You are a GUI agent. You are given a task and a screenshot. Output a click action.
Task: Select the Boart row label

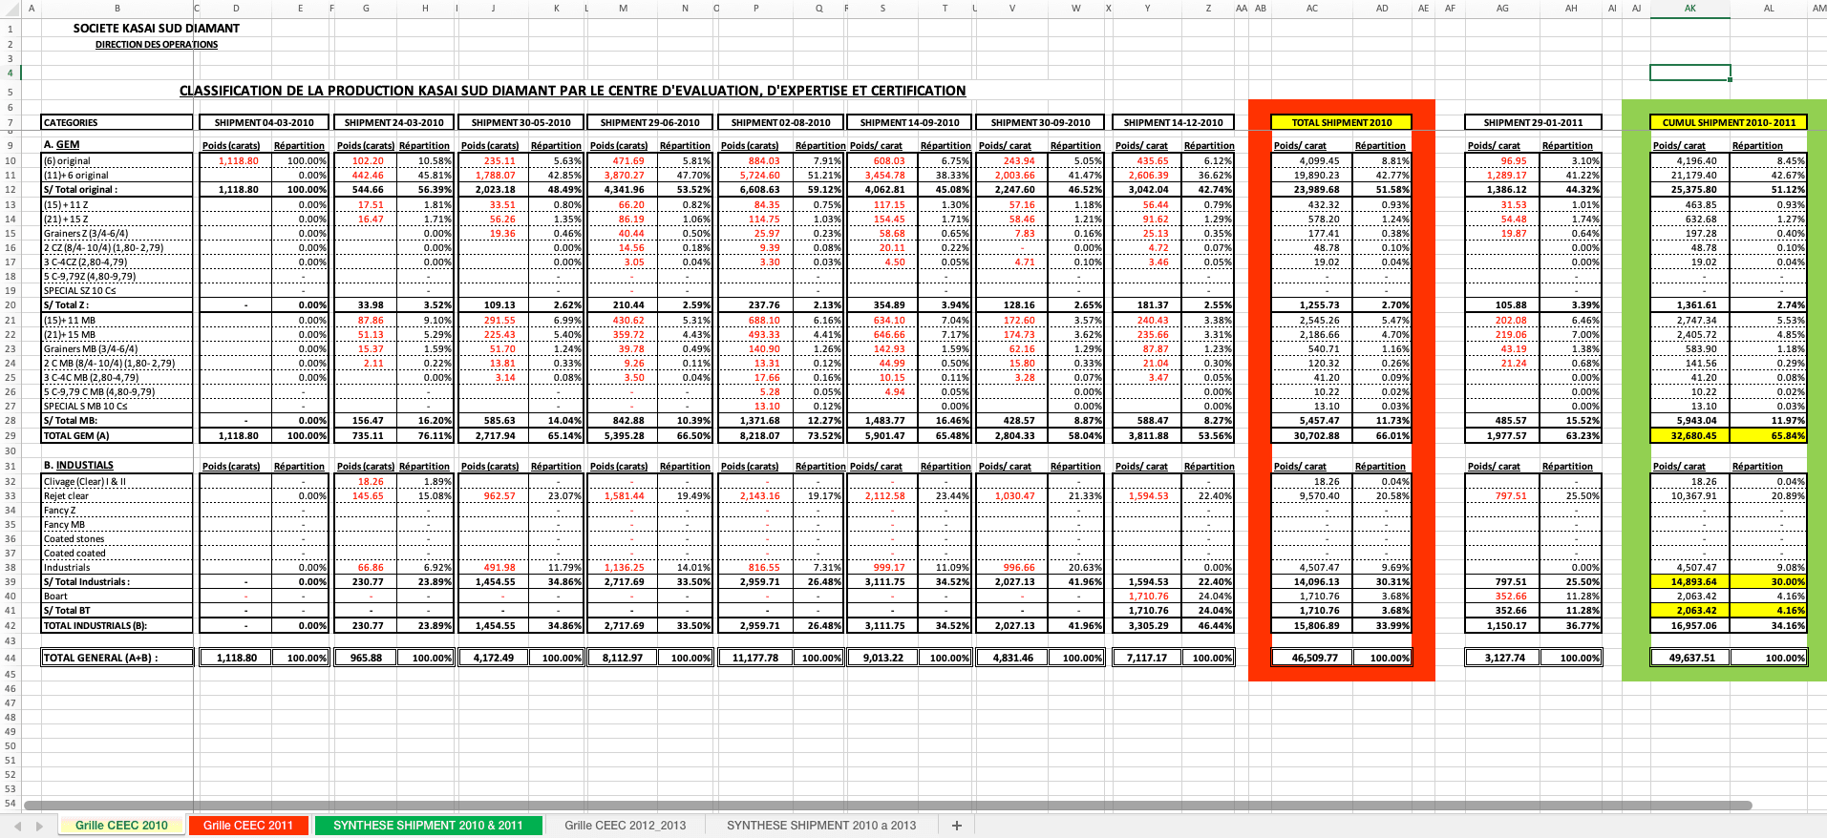pyautogui.click(x=117, y=597)
